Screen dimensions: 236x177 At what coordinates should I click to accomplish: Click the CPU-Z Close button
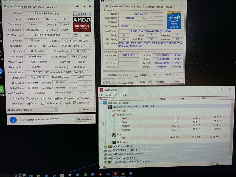coord(176,82)
